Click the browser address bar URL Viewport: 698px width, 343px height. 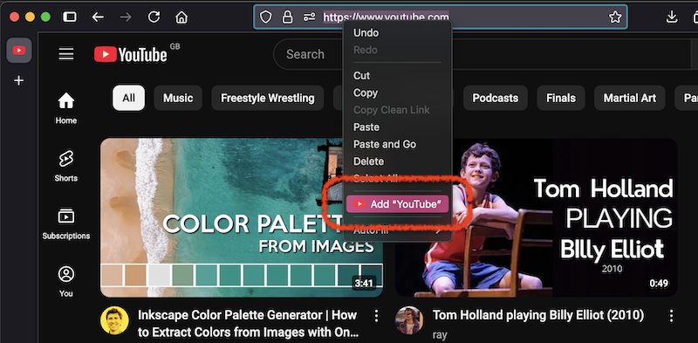[x=386, y=17]
